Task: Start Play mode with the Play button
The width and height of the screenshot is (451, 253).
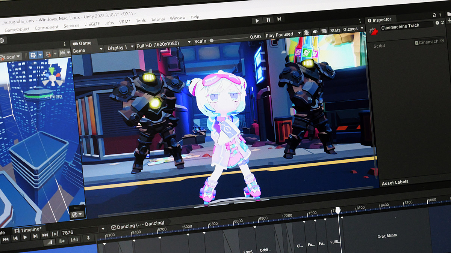Action: pos(257,21)
